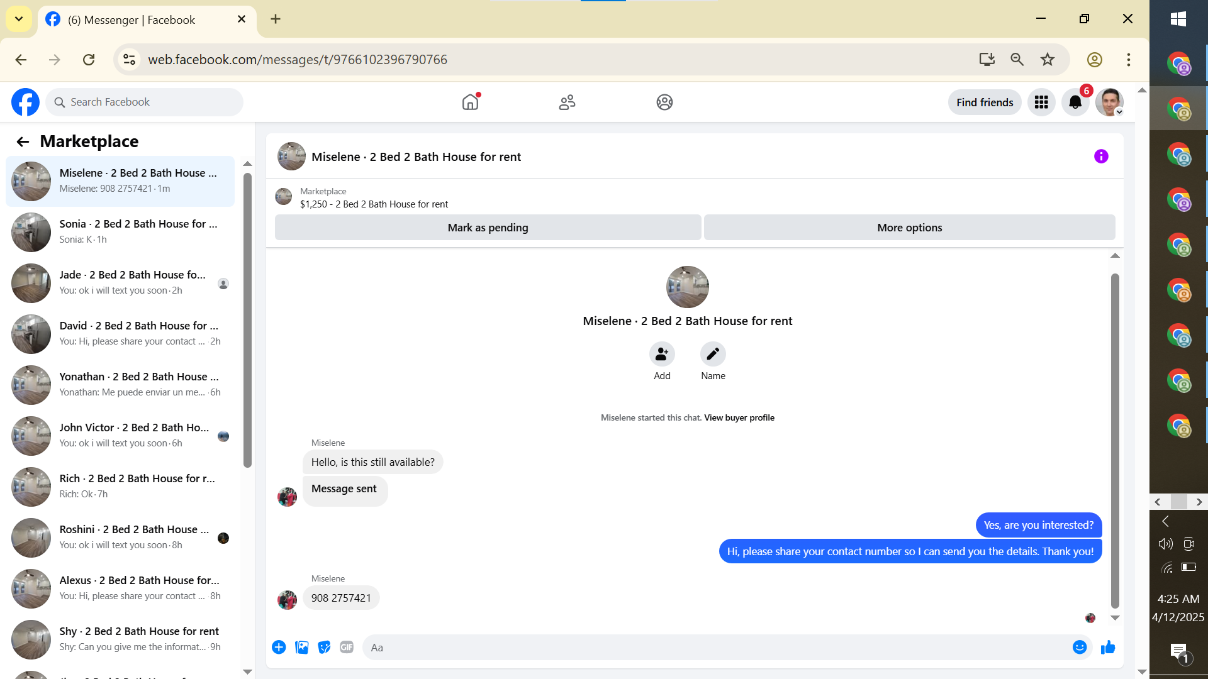Click the 'Hello, is this still available?' message
1208x679 pixels.
(x=373, y=462)
